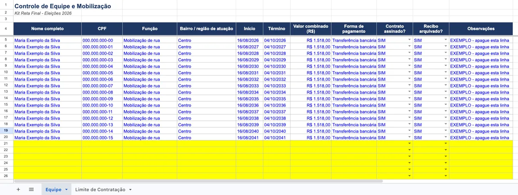This screenshot has width=518, height=195.
Task: Select the CPF header cell
Action: (x=102, y=29)
